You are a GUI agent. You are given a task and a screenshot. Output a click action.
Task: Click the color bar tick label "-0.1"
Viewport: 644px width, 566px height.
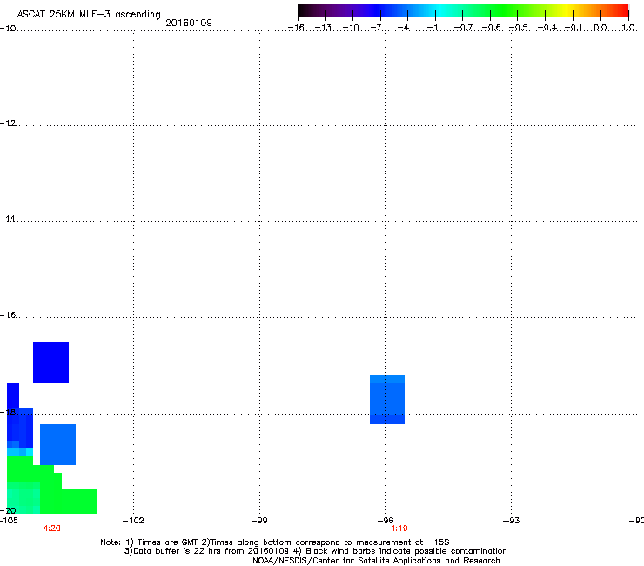[574, 28]
